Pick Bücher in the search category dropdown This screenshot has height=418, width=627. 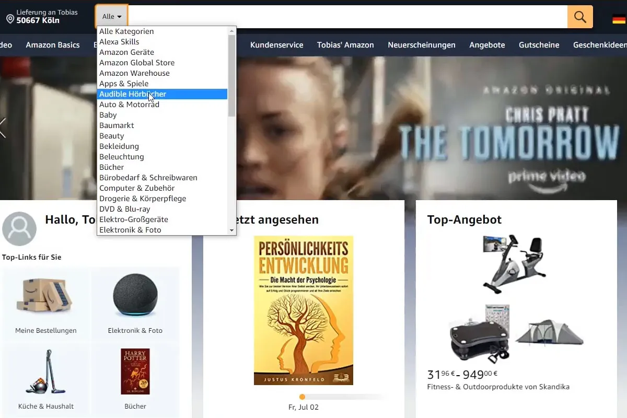pos(162,167)
